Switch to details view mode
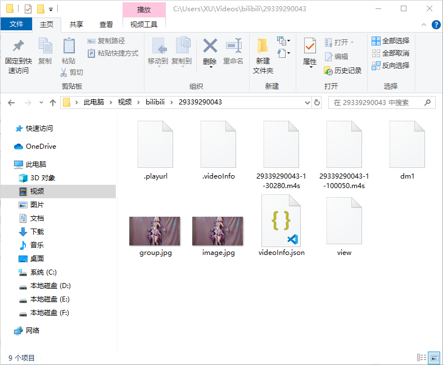Viewport: 443px width, 365px height. coord(422,358)
